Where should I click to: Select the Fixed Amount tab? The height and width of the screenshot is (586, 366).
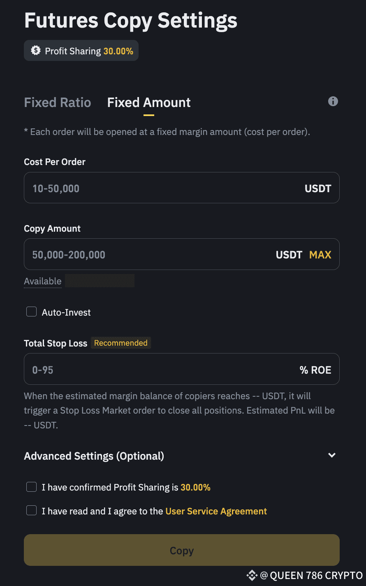149,102
